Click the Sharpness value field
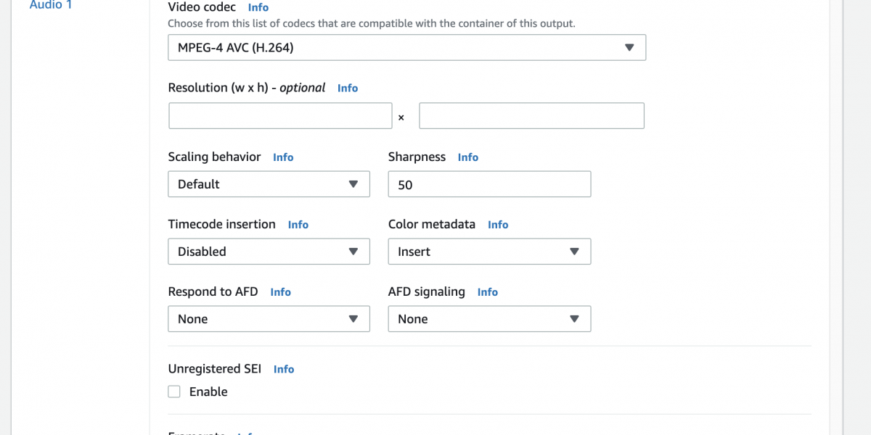The width and height of the screenshot is (871, 435). click(x=489, y=184)
